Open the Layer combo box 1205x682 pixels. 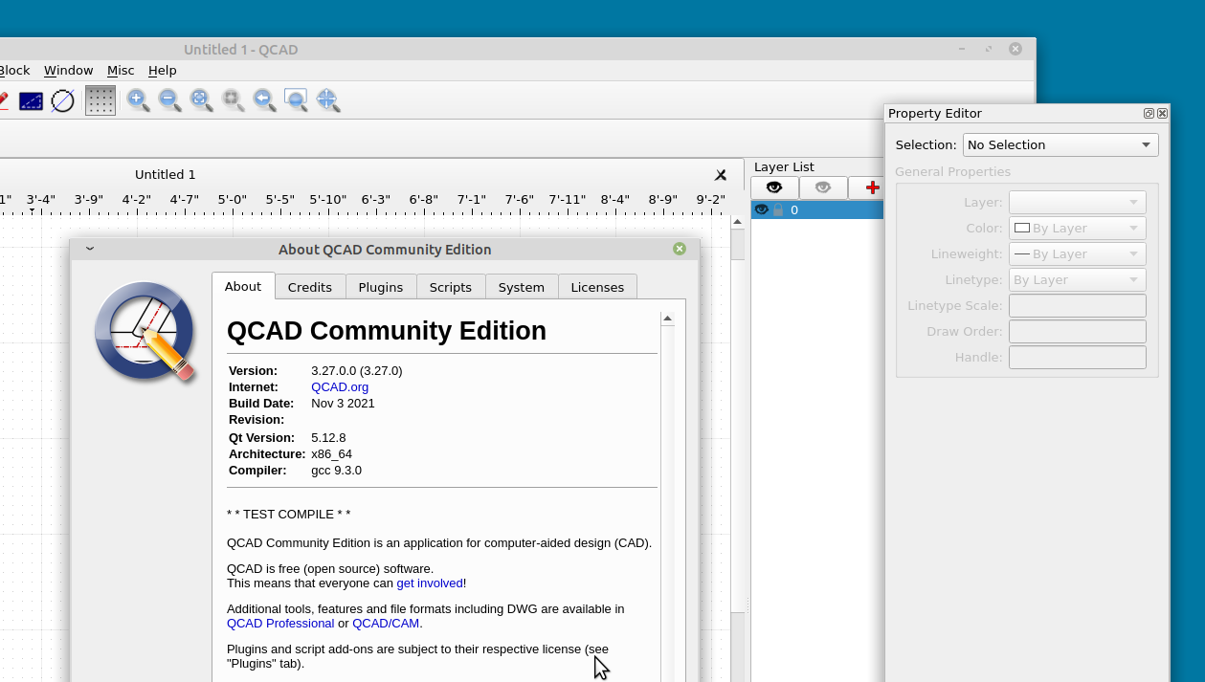(x=1078, y=202)
